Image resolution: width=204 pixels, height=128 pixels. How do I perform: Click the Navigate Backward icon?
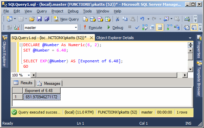(x=166, y=19)
